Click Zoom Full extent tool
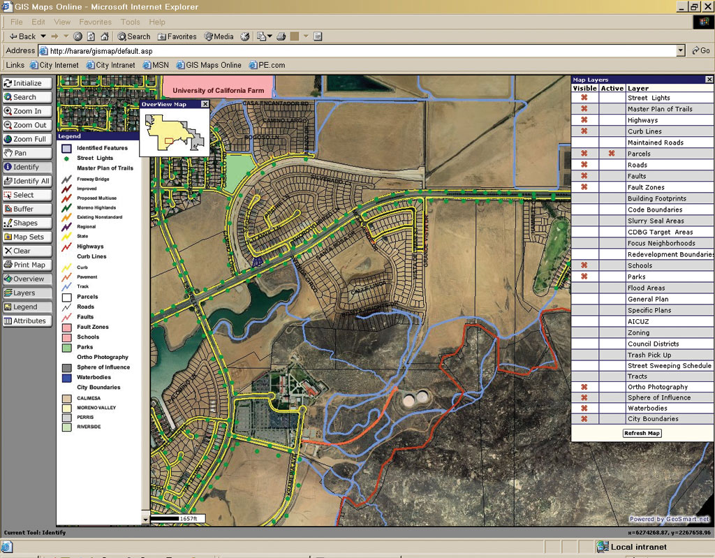This screenshot has width=715, height=558. pos(27,139)
